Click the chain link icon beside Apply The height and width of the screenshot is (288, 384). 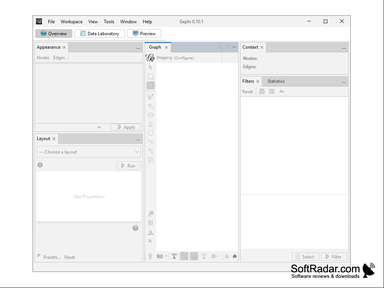[99, 127]
